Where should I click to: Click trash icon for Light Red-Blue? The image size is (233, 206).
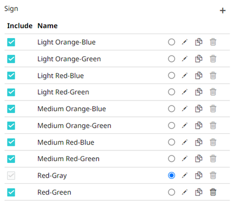pos(213,75)
